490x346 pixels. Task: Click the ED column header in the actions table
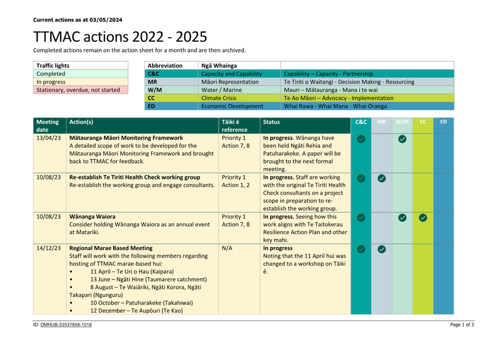(x=444, y=125)
